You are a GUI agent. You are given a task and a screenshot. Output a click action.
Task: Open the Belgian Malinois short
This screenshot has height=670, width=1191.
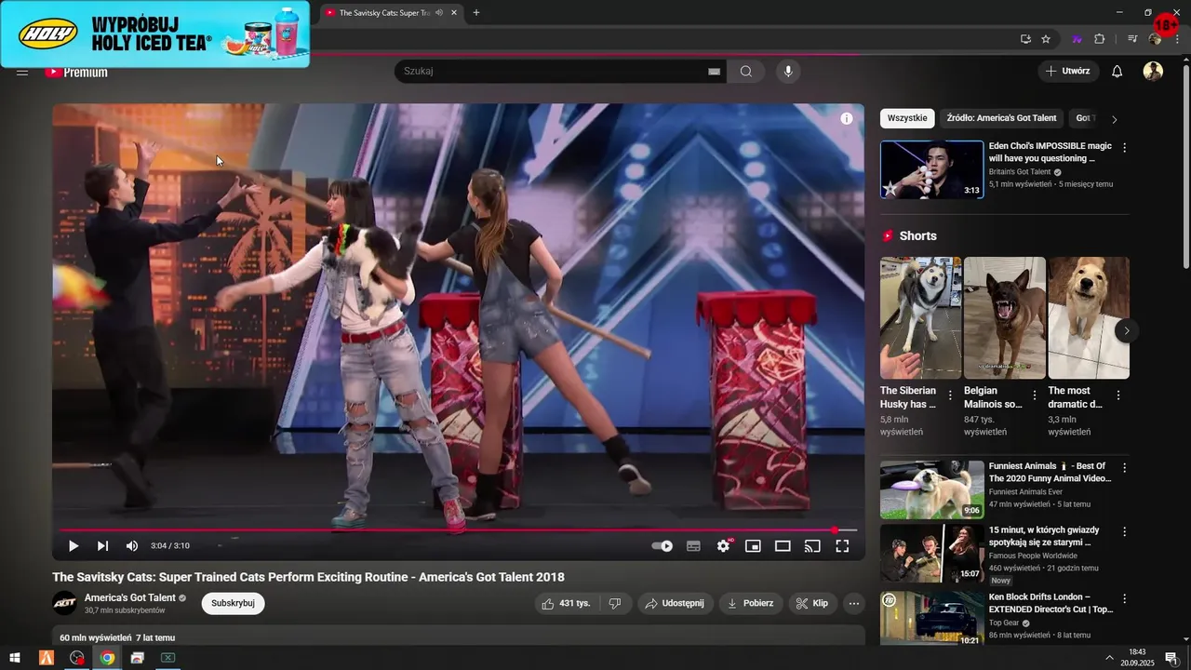(1004, 318)
